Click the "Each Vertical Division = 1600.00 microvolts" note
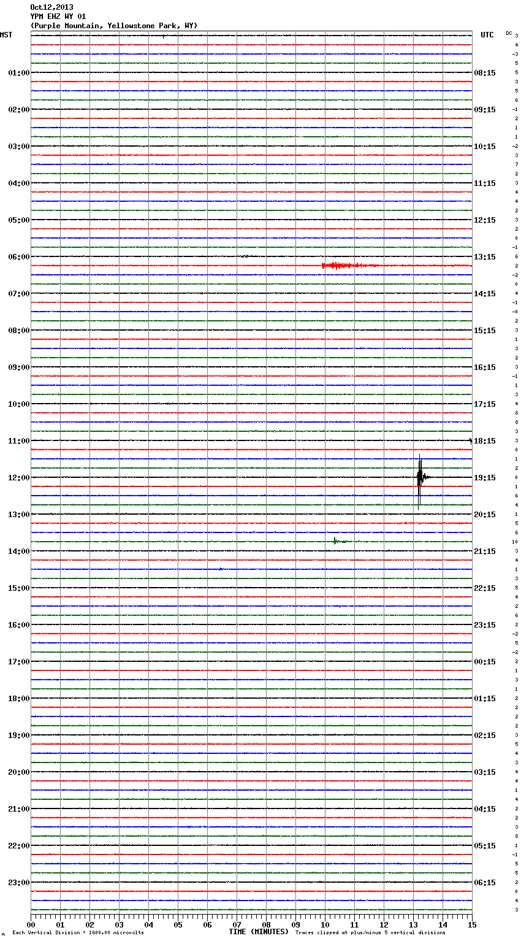This screenshot has width=521, height=941. 78,932
